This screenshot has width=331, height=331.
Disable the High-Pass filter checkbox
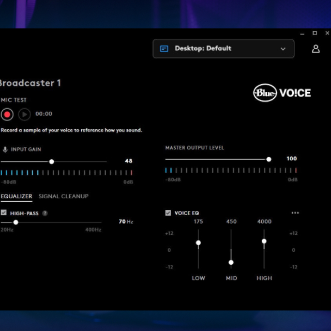4,213
